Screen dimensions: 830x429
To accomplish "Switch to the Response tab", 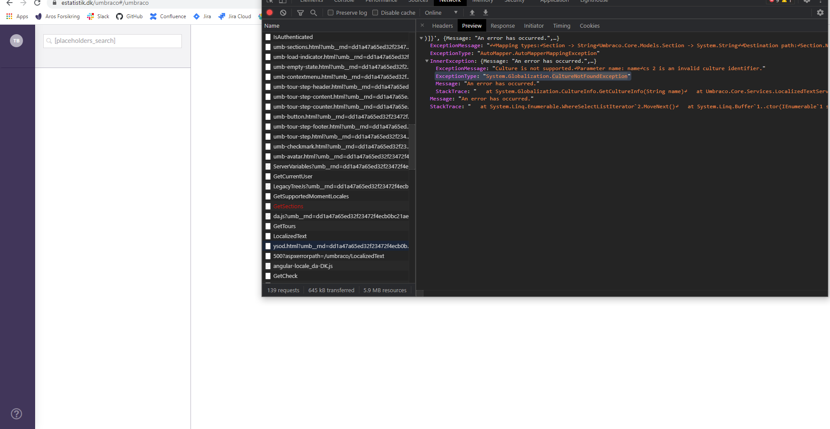I will click(x=502, y=26).
